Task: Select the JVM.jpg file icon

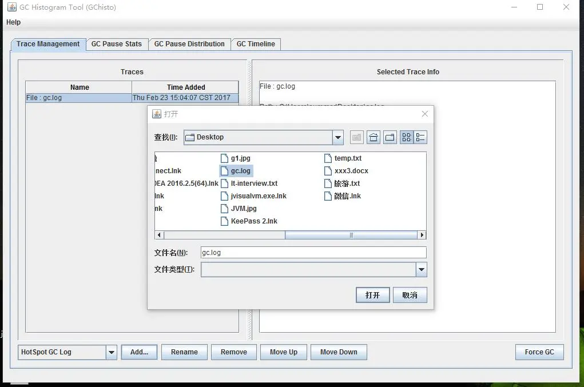Action: [x=224, y=209]
